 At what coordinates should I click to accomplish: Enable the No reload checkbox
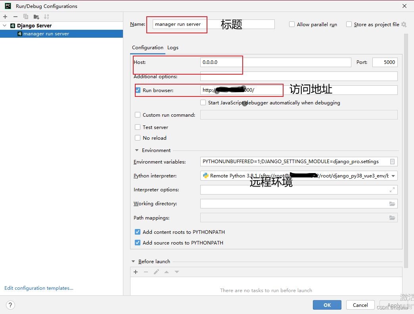click(138, 138)
